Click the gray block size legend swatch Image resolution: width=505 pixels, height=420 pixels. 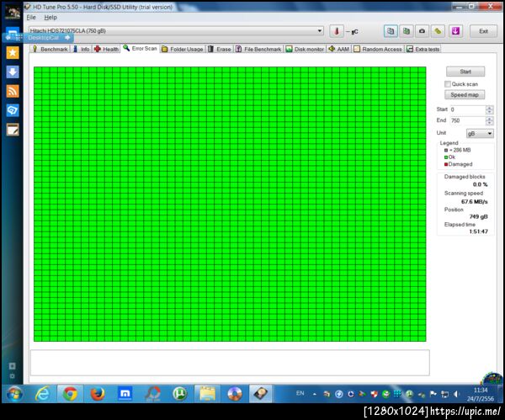pyautogui.click(x=446, y=150)
